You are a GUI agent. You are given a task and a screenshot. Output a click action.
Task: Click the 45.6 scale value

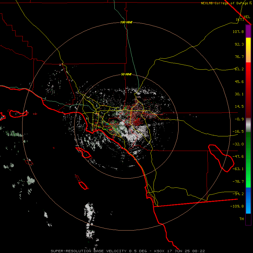(x=239, y=82)
